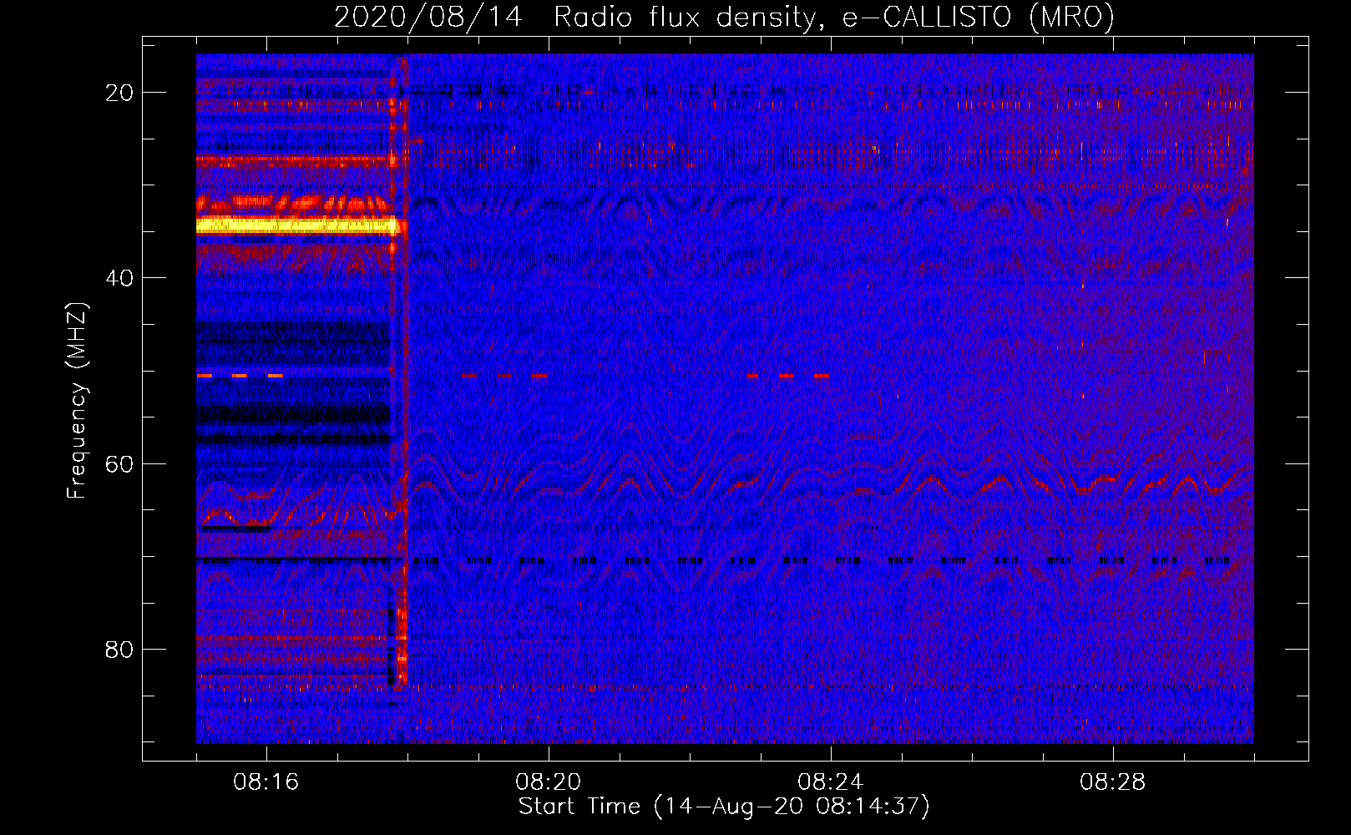1351x835 pixels.
Task: Click the 20 MHz frequency tick label
Action: [119, 93]
